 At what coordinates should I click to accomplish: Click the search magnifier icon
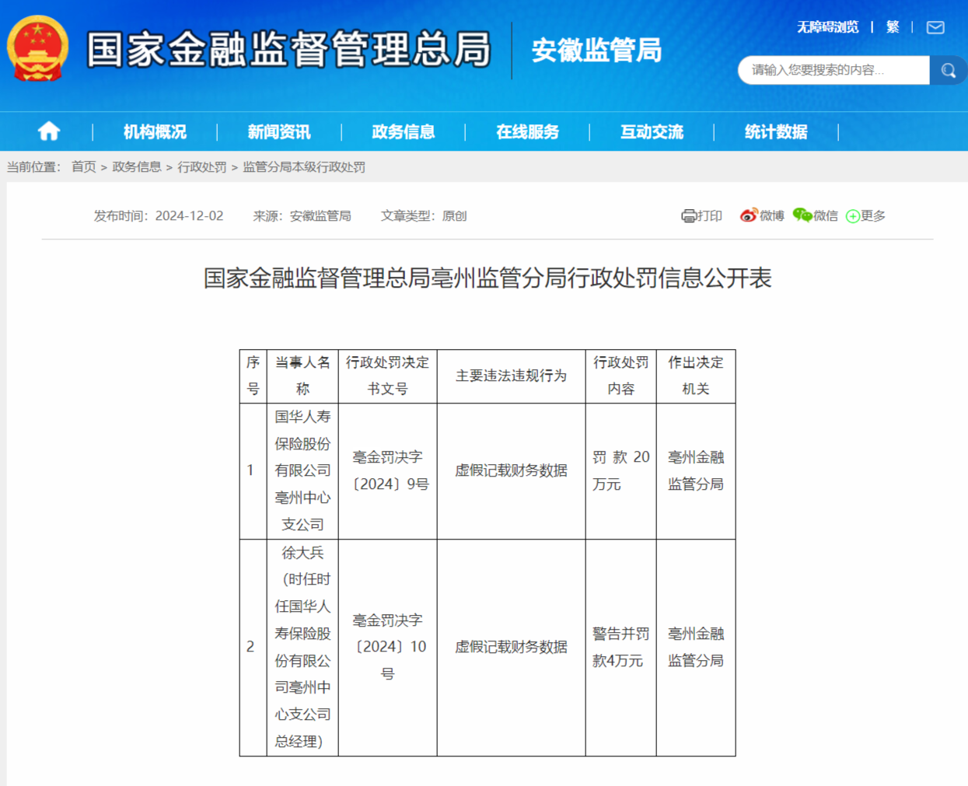coord(948,70)
